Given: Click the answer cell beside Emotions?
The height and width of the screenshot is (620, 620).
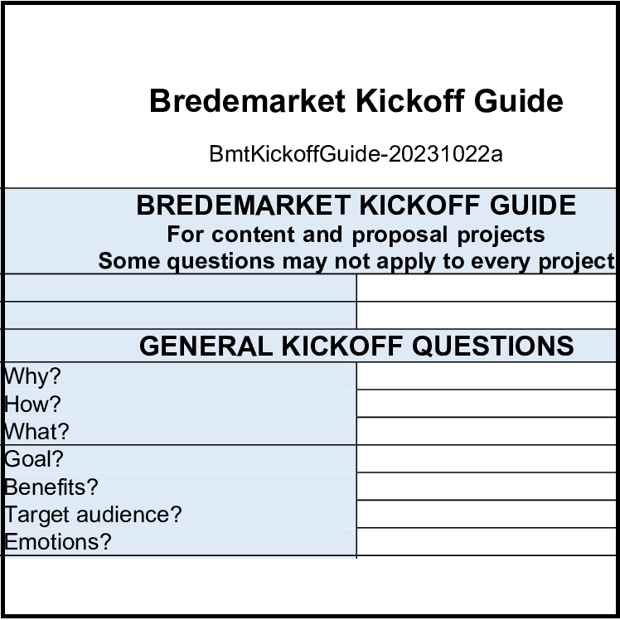Looking at the screenshot, I should (x=487, y=542).
